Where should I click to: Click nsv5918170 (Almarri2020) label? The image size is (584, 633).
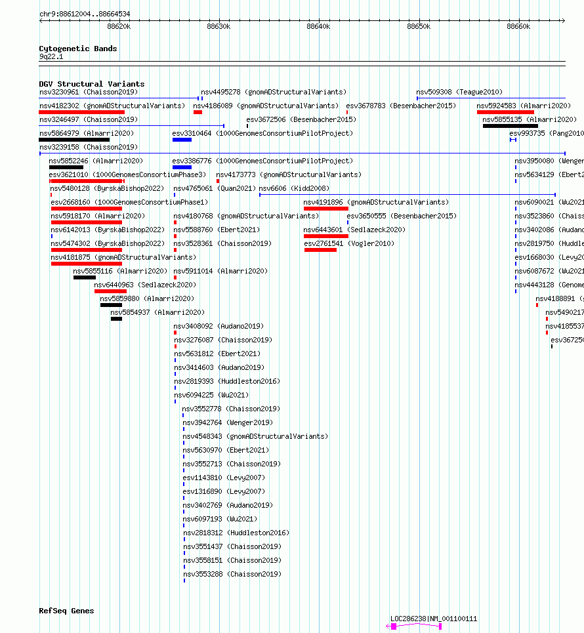tap(98, 216)
